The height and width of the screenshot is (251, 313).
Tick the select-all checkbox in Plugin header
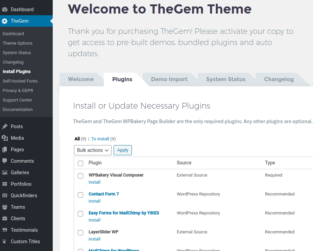coord(80,163)
